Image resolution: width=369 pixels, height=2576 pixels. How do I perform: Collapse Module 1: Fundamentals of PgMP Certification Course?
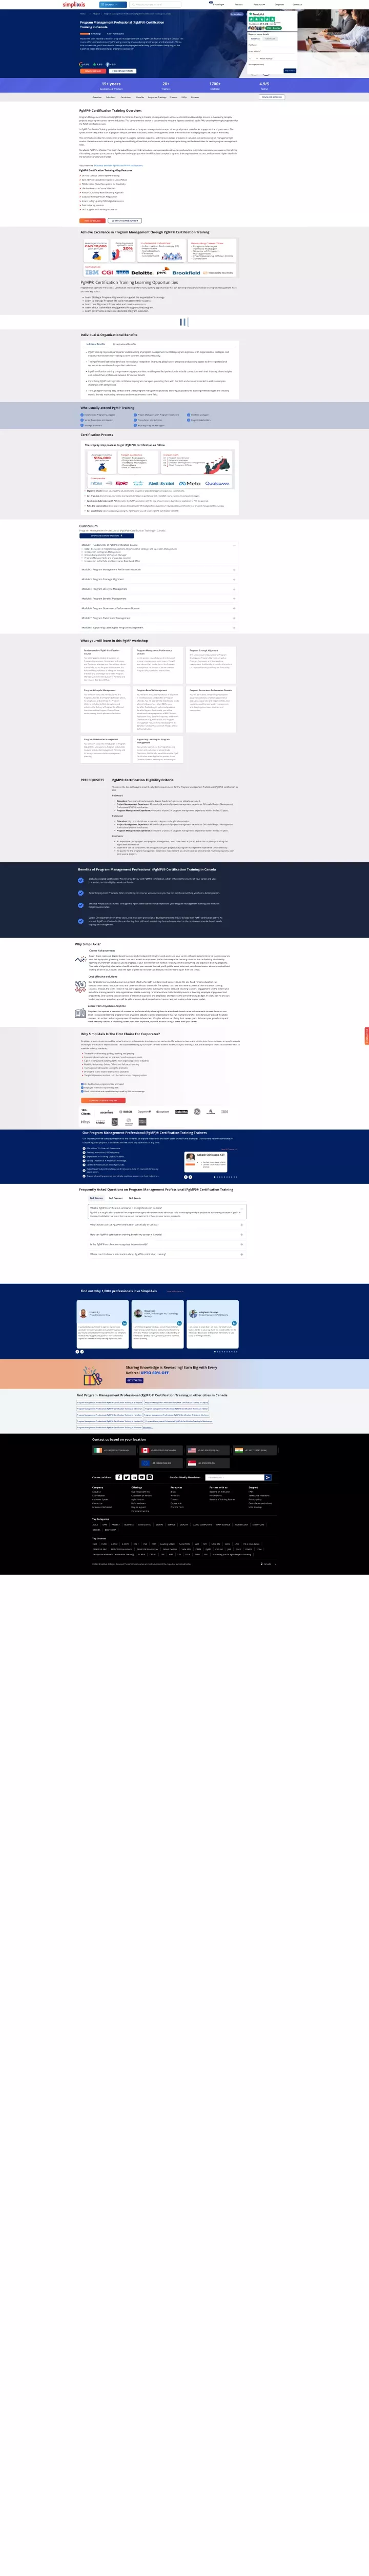tap(159, 545)
